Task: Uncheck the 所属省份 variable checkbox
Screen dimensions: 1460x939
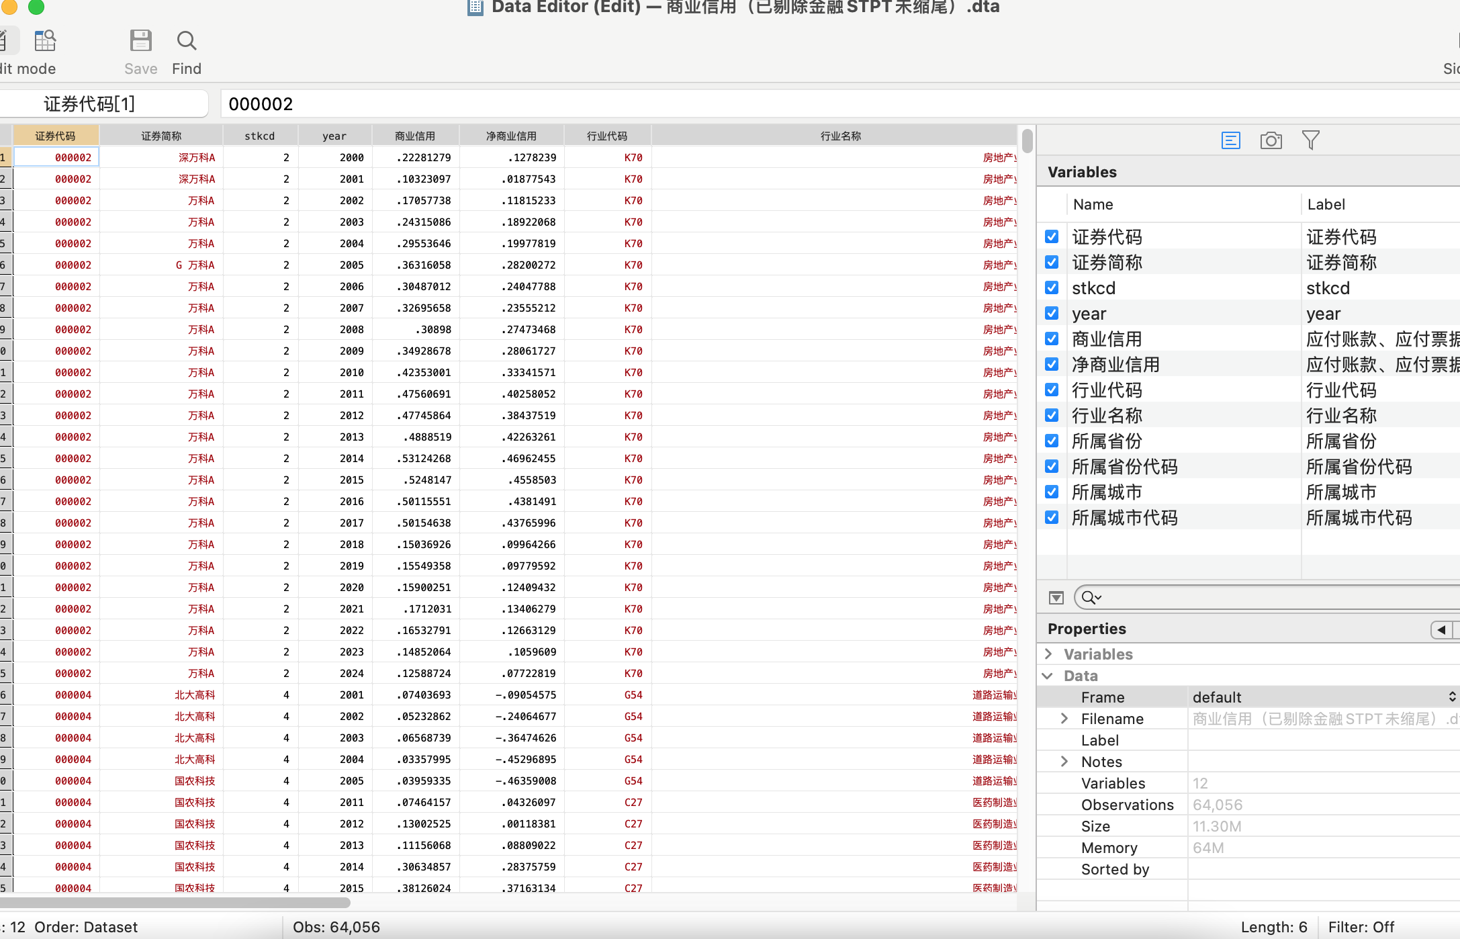Action: point(1052,441)
